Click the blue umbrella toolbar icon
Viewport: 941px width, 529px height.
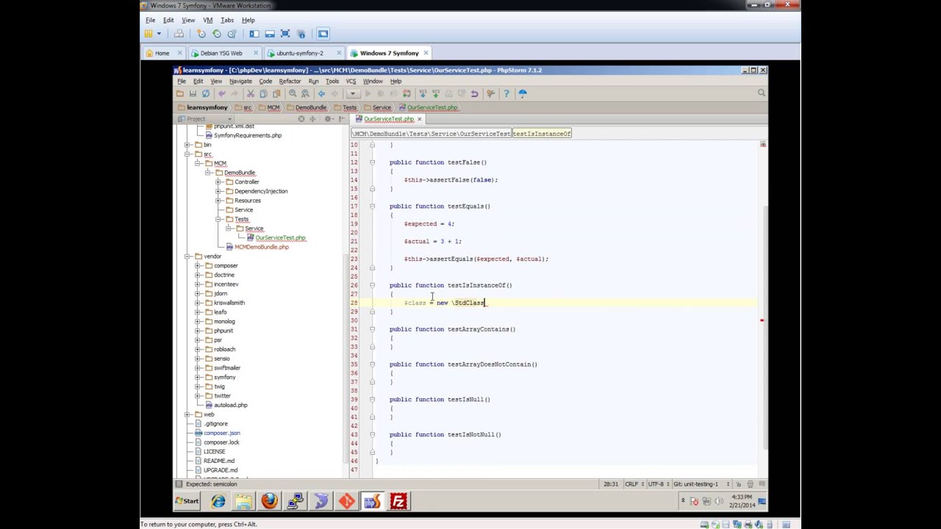(x=523, y=93)
